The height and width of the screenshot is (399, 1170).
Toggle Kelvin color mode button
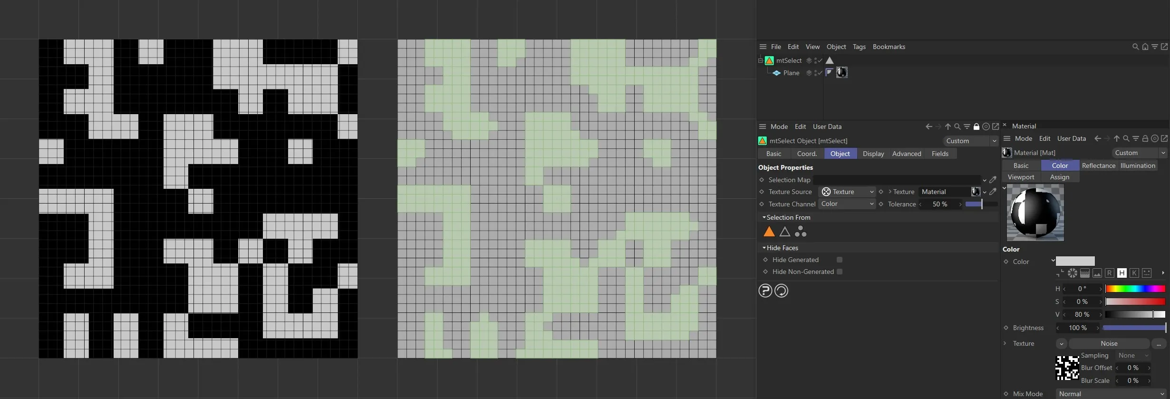pyautogui.click(x=1134, y=273)
